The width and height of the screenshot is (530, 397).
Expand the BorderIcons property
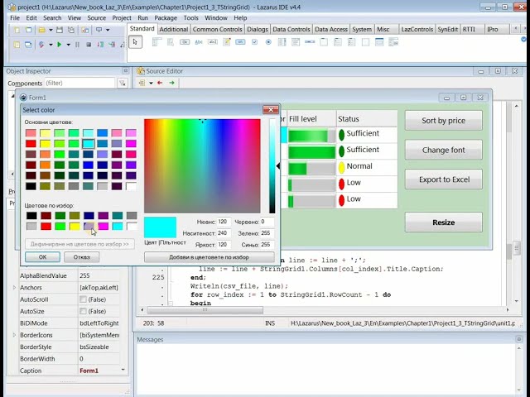(x=14, y=335)
